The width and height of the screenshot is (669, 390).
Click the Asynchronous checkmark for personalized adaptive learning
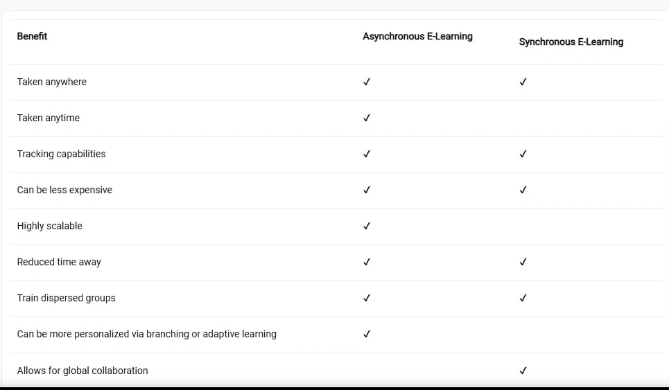(367, 334)
